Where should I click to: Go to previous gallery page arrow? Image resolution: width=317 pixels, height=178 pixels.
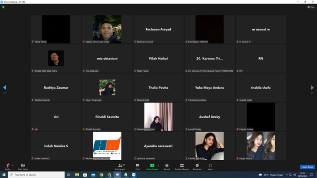pos(4,88)
